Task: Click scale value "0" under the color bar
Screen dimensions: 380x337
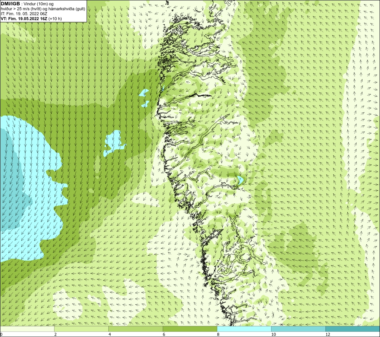Action: [x=1, y=335]
